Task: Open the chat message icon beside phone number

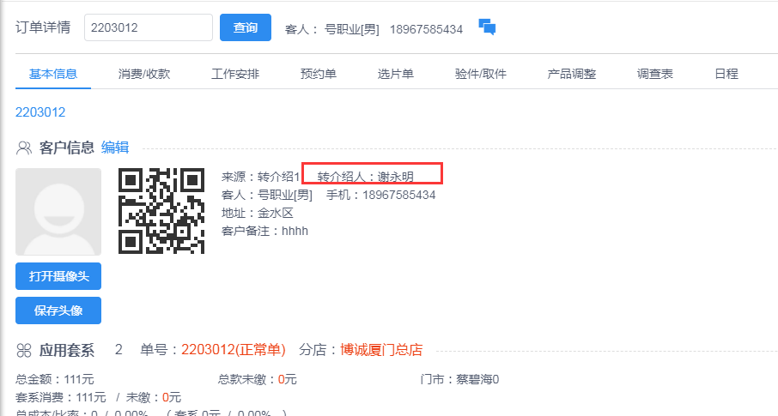Action: [487, 27]
